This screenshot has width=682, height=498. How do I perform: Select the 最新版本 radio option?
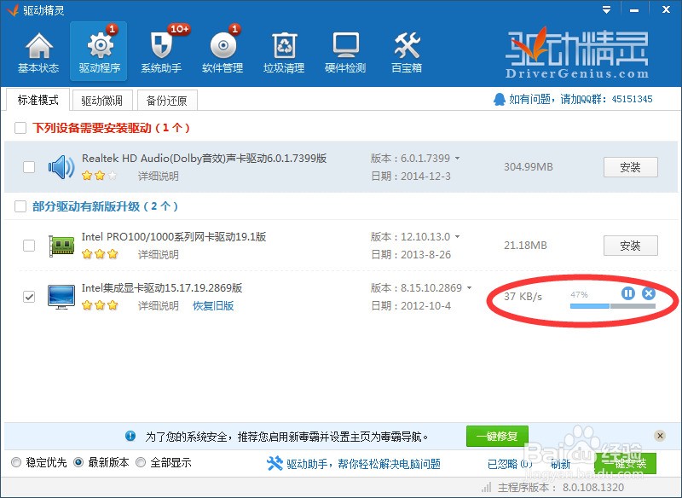point(78,462)
